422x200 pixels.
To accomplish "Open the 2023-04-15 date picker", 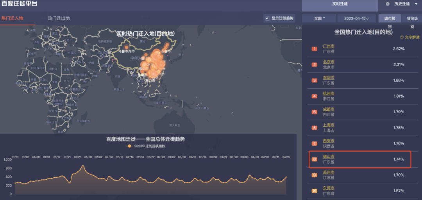I will 357,18.
